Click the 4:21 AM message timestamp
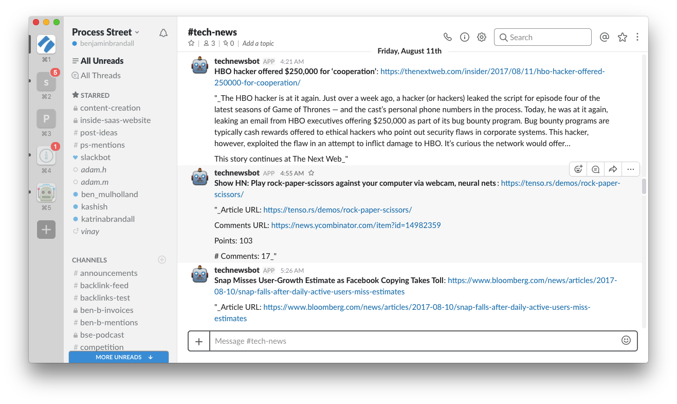 coord(292,62)
